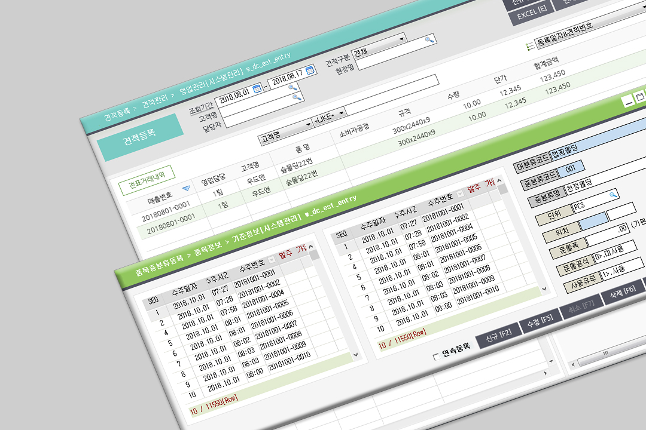The image size is (646, 430).
Task: Click 중분류명 field containing 천정몰딩
Action: pos(605,176)
